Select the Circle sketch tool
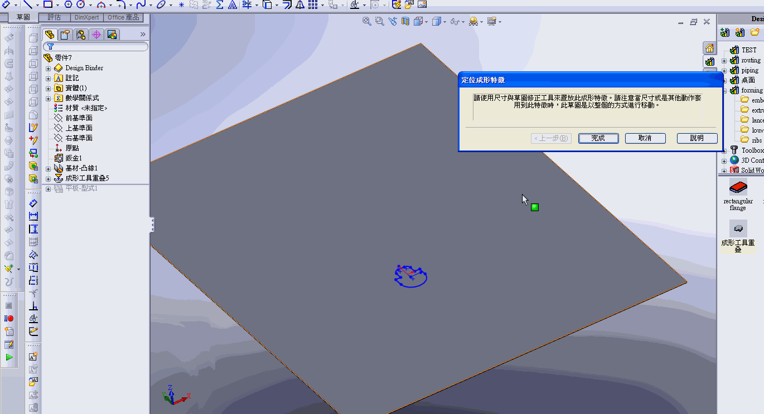Screen dimensions: 764x414 (x=81, y=4)
